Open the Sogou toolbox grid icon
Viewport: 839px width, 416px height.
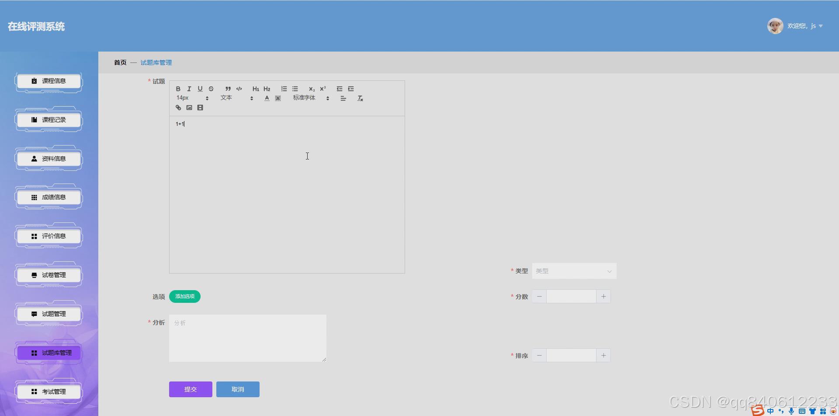[823, 411]
